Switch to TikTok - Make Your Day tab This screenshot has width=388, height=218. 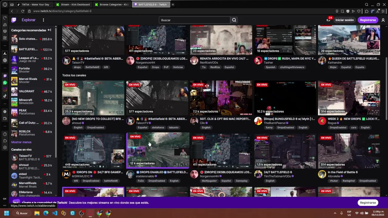click(x=35, y=5)
